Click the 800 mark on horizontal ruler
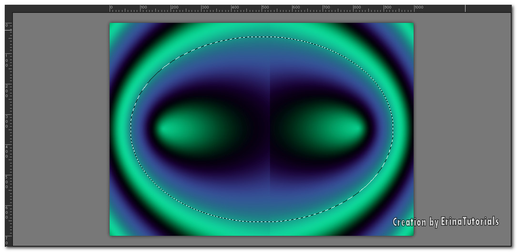This screenshot has width=517, height=252. (354, 8)
